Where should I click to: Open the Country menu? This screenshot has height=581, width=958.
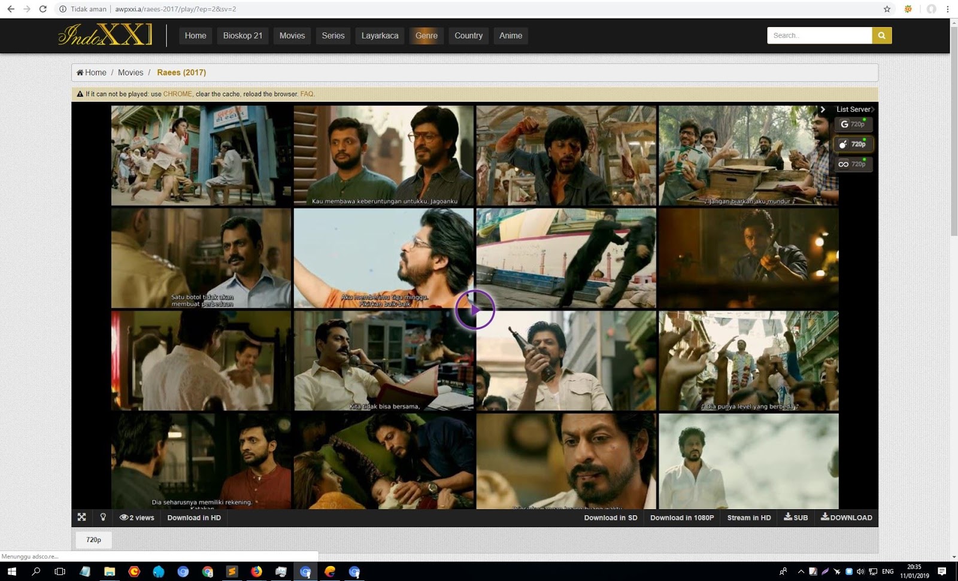468,35
